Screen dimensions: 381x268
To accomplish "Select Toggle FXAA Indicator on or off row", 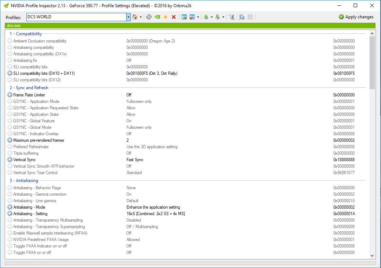I will click(186, 246).
